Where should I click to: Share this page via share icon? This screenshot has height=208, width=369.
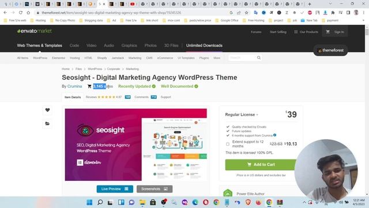click(239, 13)
